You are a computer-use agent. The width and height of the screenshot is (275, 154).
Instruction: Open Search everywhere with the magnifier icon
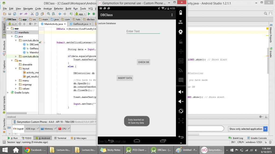click(265, 13)
